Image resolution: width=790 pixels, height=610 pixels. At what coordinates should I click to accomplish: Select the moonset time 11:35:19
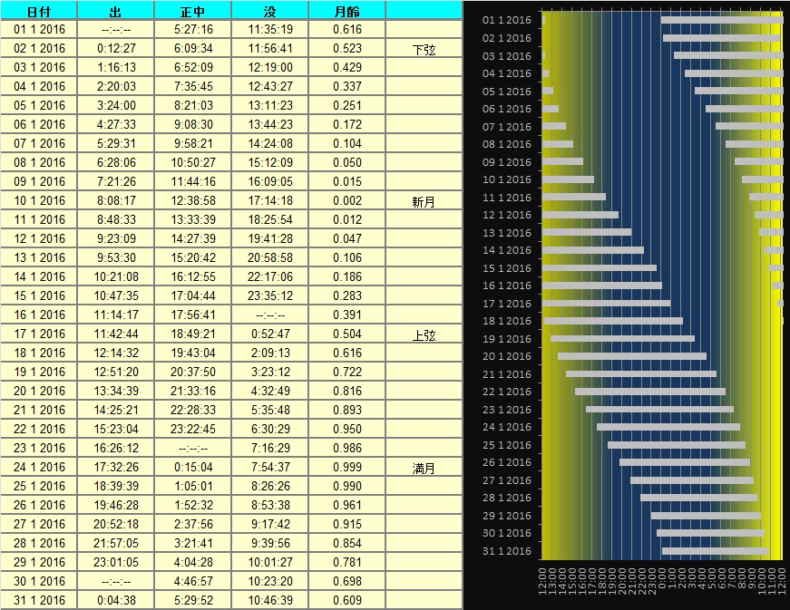(x=269, y=29)
